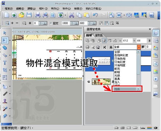
Task: Expand the paint brush tool flyout arrow
Action: pos(10,109)
